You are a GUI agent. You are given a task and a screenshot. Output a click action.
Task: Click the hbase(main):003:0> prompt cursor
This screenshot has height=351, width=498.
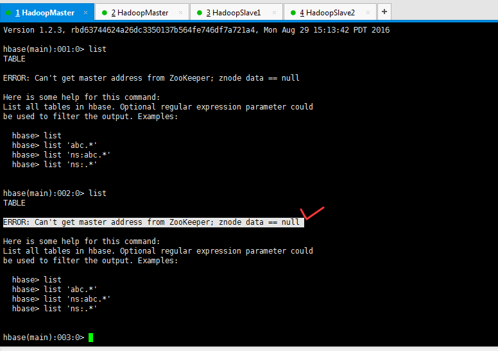pos(91,338)
